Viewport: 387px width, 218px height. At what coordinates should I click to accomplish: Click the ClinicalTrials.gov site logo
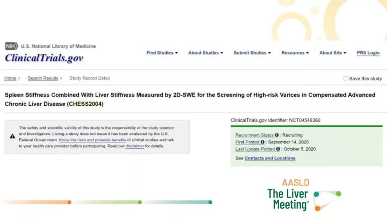click(x=44, y=58)
